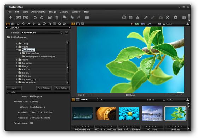This screenshot has width=198, height=138.
Task: Toggle the exposure warning triangle icon
Action: coord(138,18)
